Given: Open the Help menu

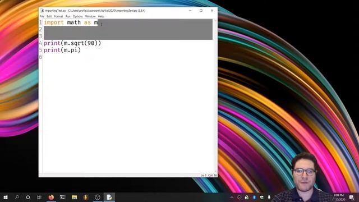Looking at the screenshot, I should click(x=101, y=16).
